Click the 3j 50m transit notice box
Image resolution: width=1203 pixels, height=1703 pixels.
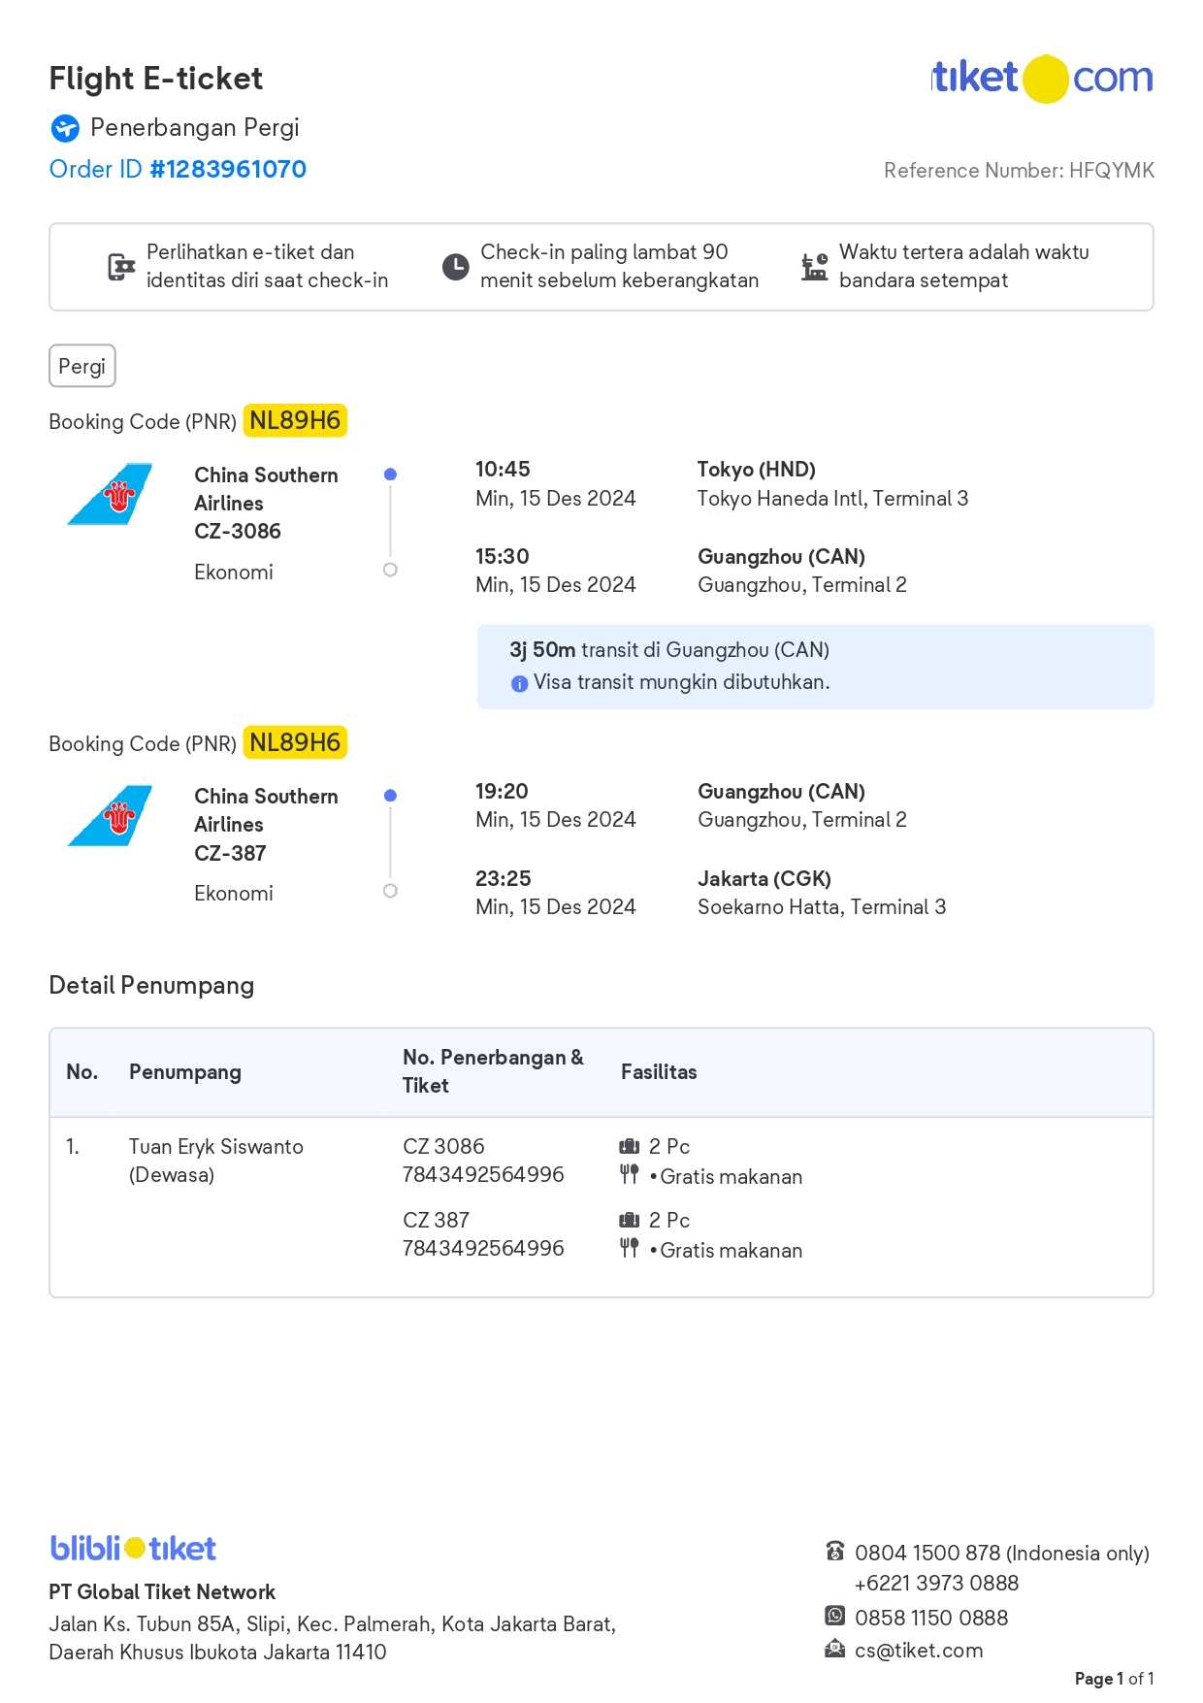click(x=815, y=667)
